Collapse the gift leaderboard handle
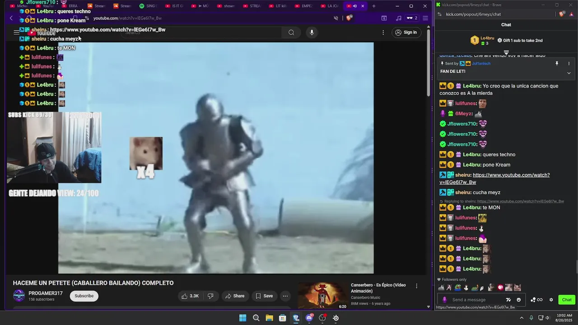The width and height of the screenshot is (578, 325). coord(506,52)
